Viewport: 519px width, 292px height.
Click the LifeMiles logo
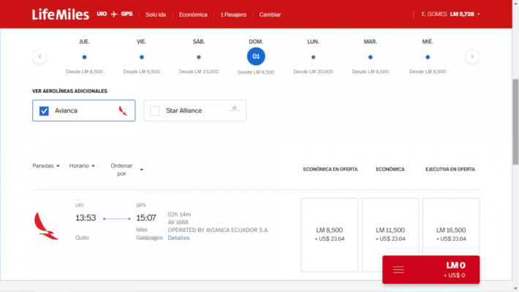click(x=61, y=15)
